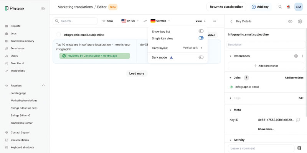Click Load more button
This screenshot has width=307, height=153.
137,73
